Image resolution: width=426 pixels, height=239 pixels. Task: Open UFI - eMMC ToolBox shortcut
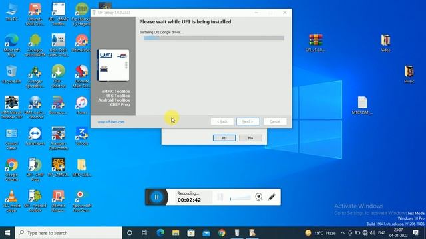coord(58,14)
